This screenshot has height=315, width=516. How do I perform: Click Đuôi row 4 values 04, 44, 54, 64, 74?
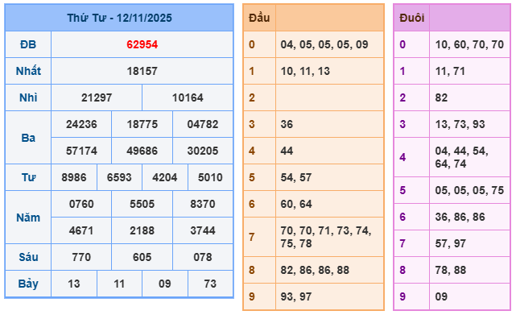(462, 157)
